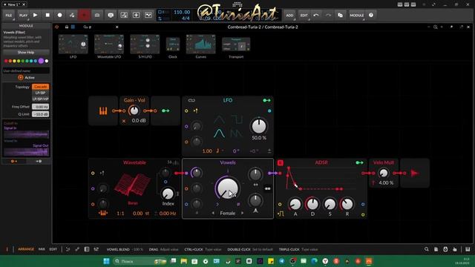Switch to ARRANGE view
The image size is (475, 267).
pyautogui.click(x=26, y=249)
